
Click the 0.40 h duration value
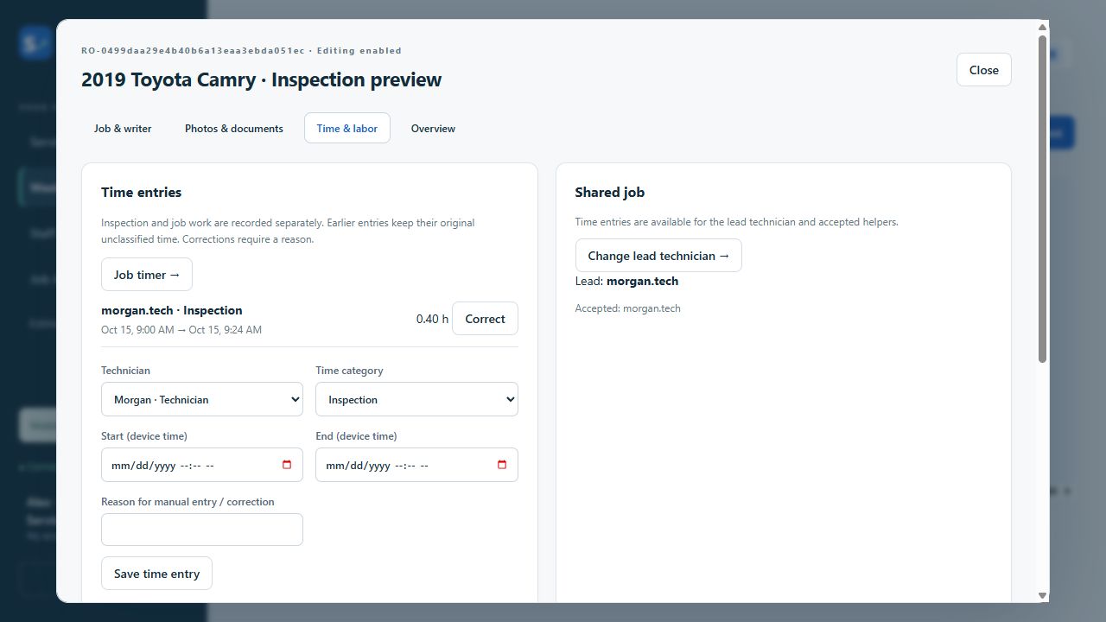pyautogui.click(x=432, y=319)
